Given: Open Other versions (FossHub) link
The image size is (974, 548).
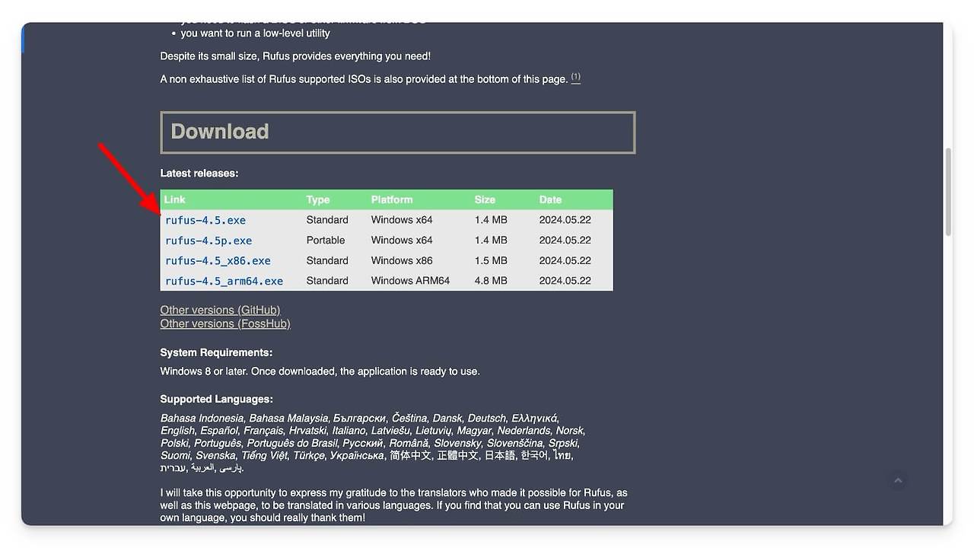Looking at the screenshot, I should [225, 323].
